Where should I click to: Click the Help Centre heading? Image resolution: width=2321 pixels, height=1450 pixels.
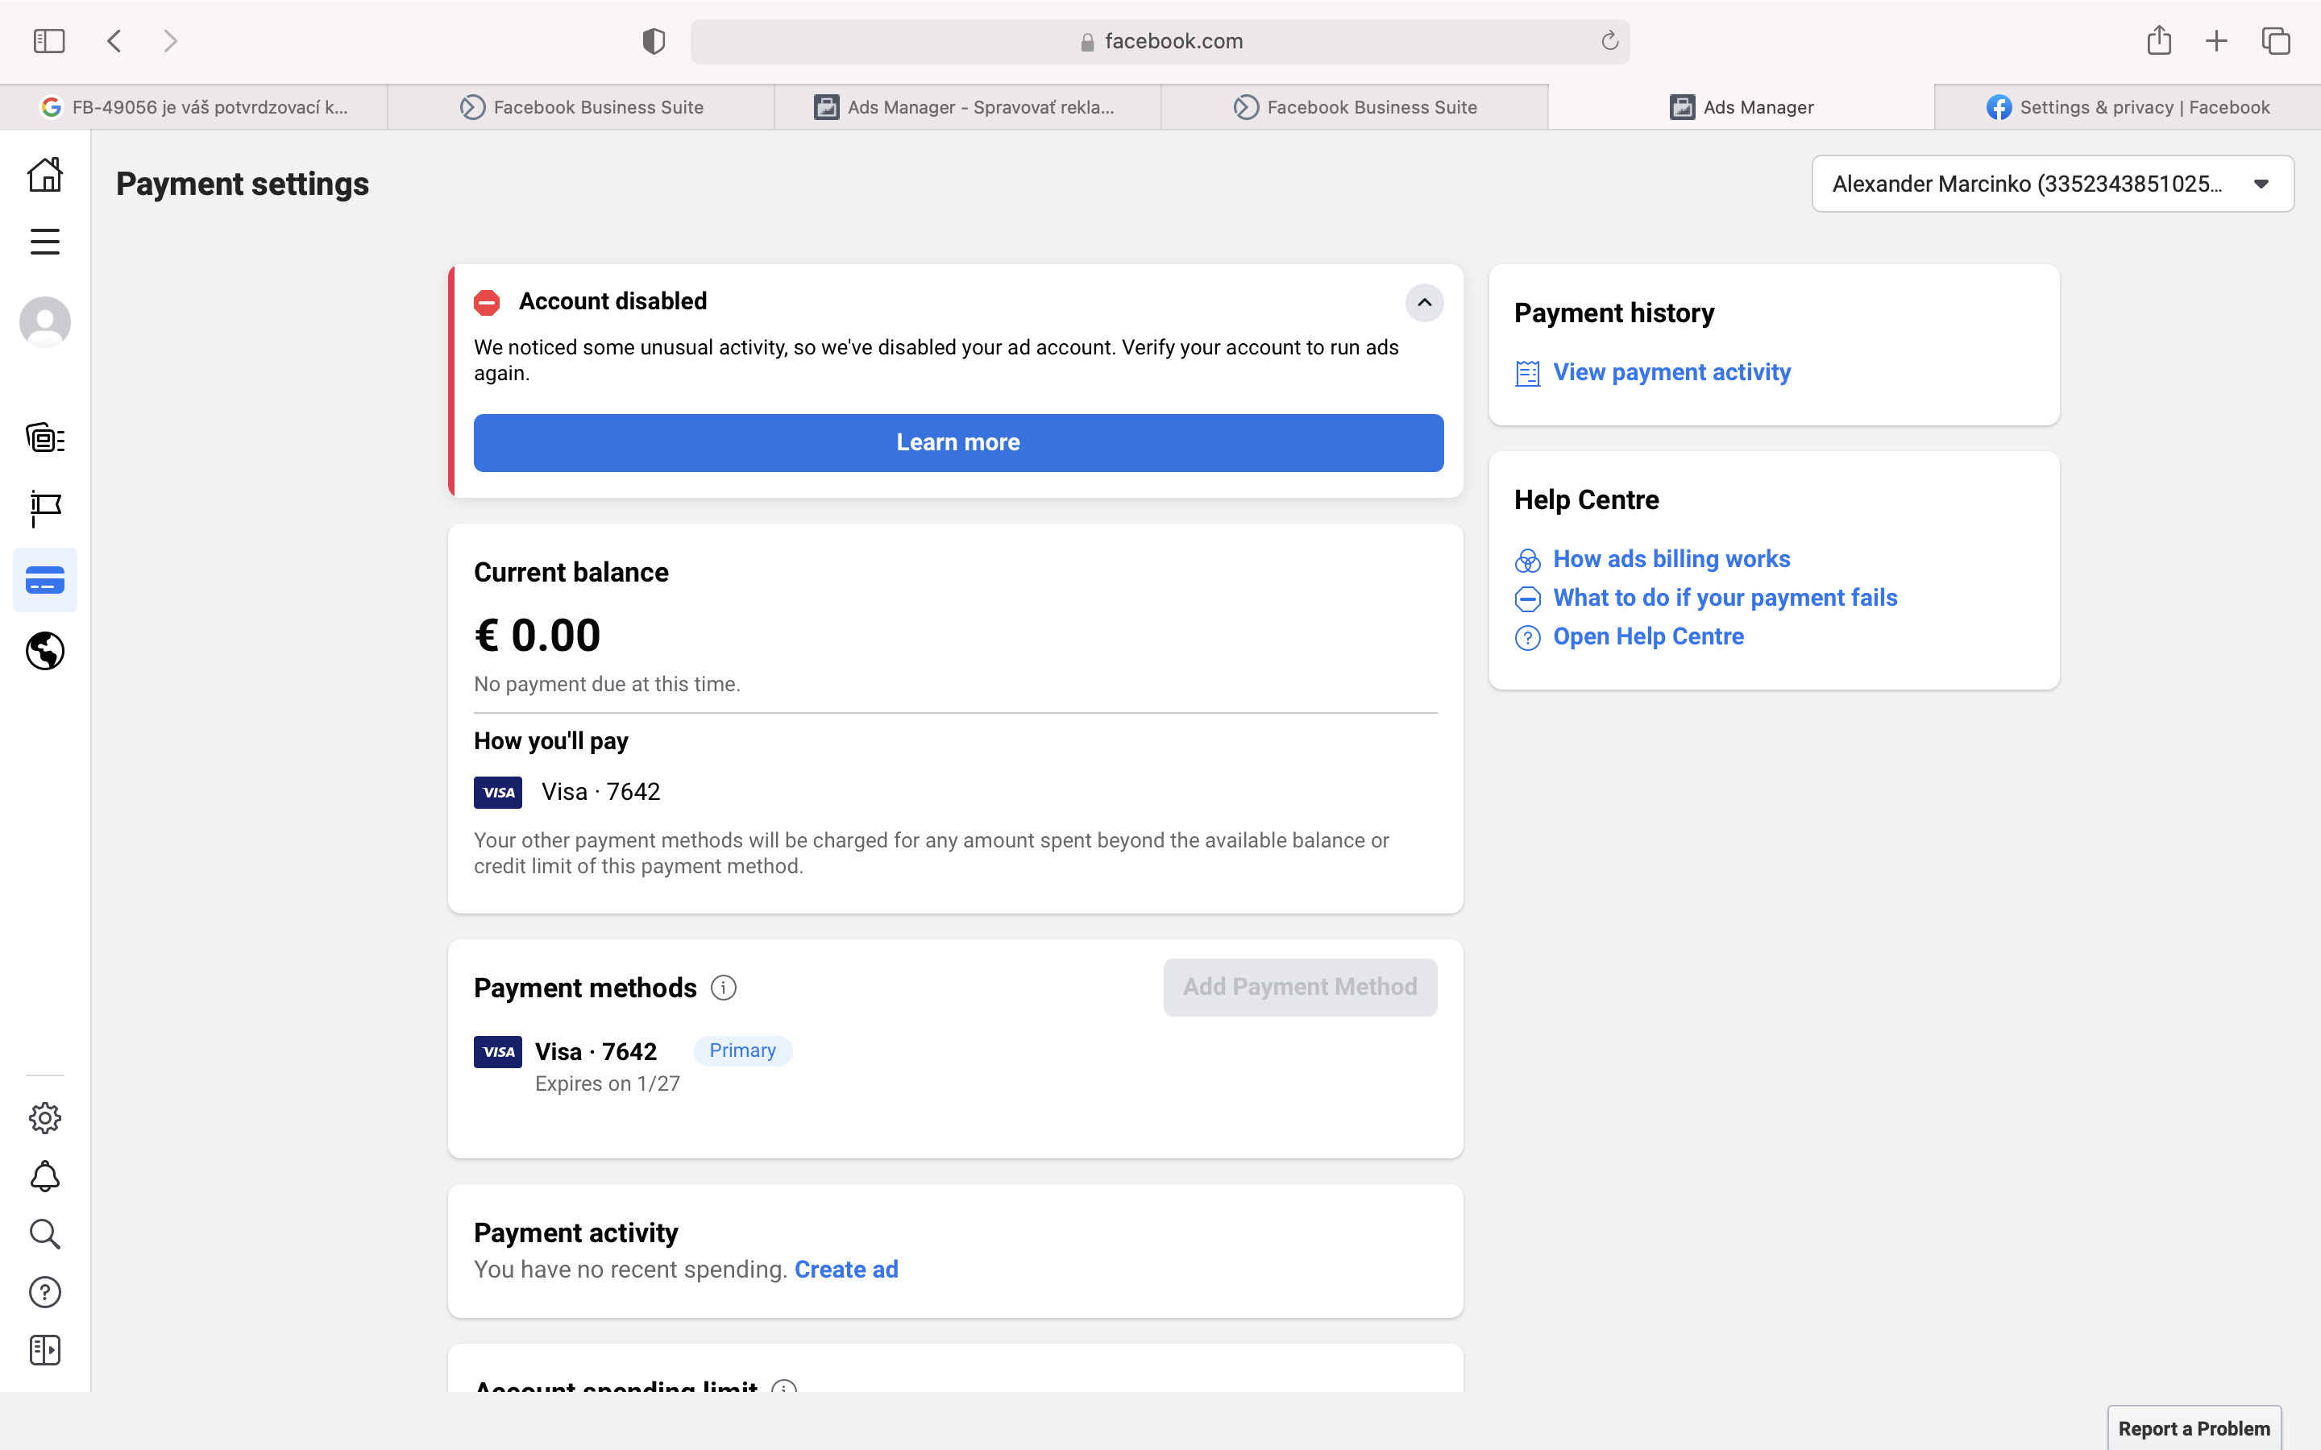tap(1586, 500)
